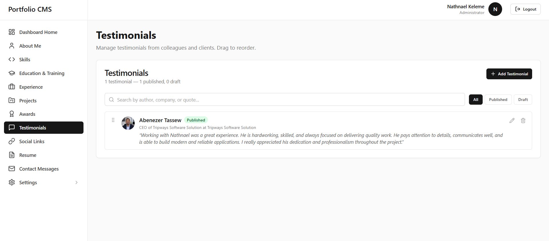
Task: Click the Portfolio CMS title
Action: [30, 9]
